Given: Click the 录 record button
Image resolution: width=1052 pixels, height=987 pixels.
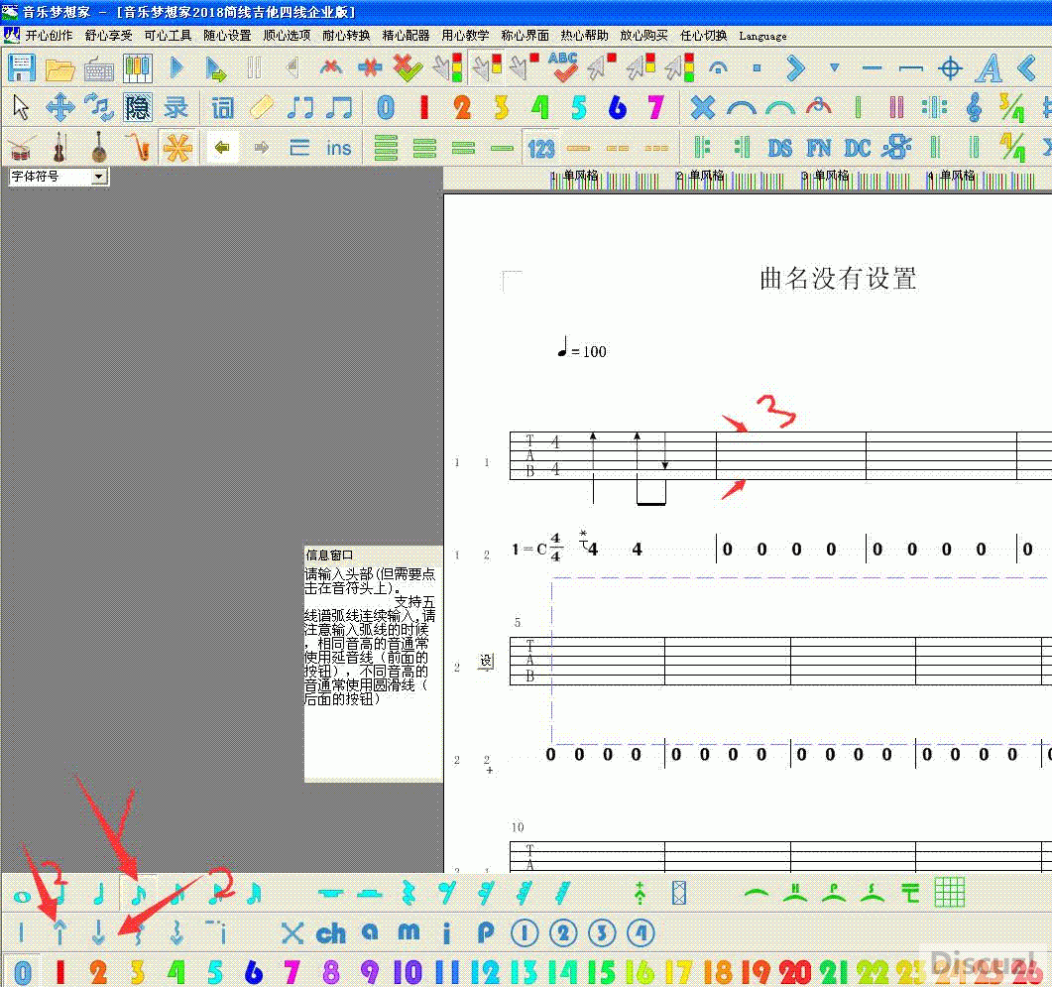Looking at the screenshot, I should [176, 107].
